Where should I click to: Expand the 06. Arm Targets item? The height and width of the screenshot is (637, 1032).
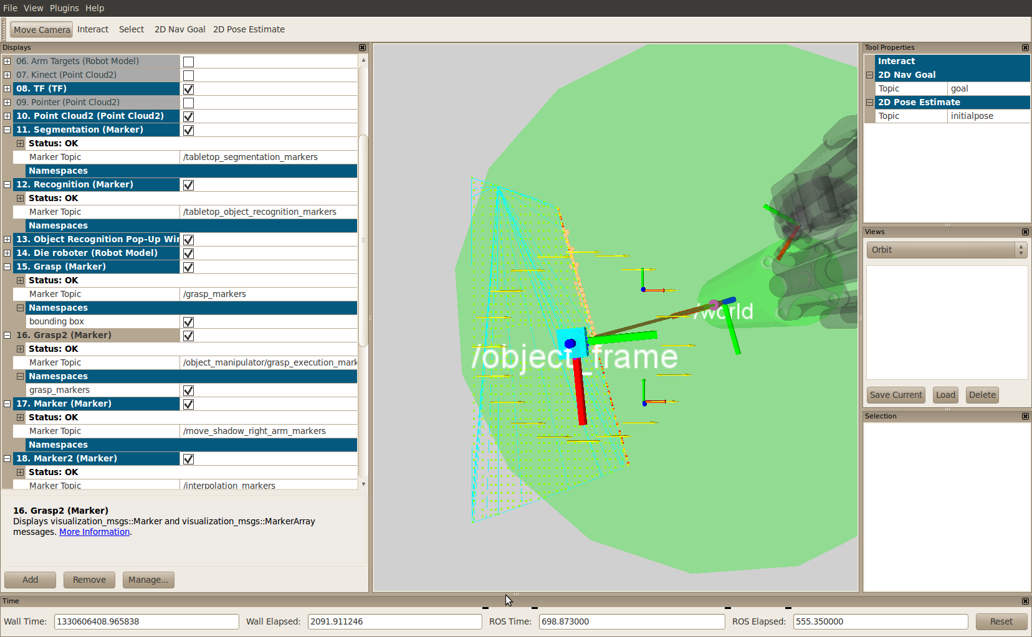coord(7,61)
